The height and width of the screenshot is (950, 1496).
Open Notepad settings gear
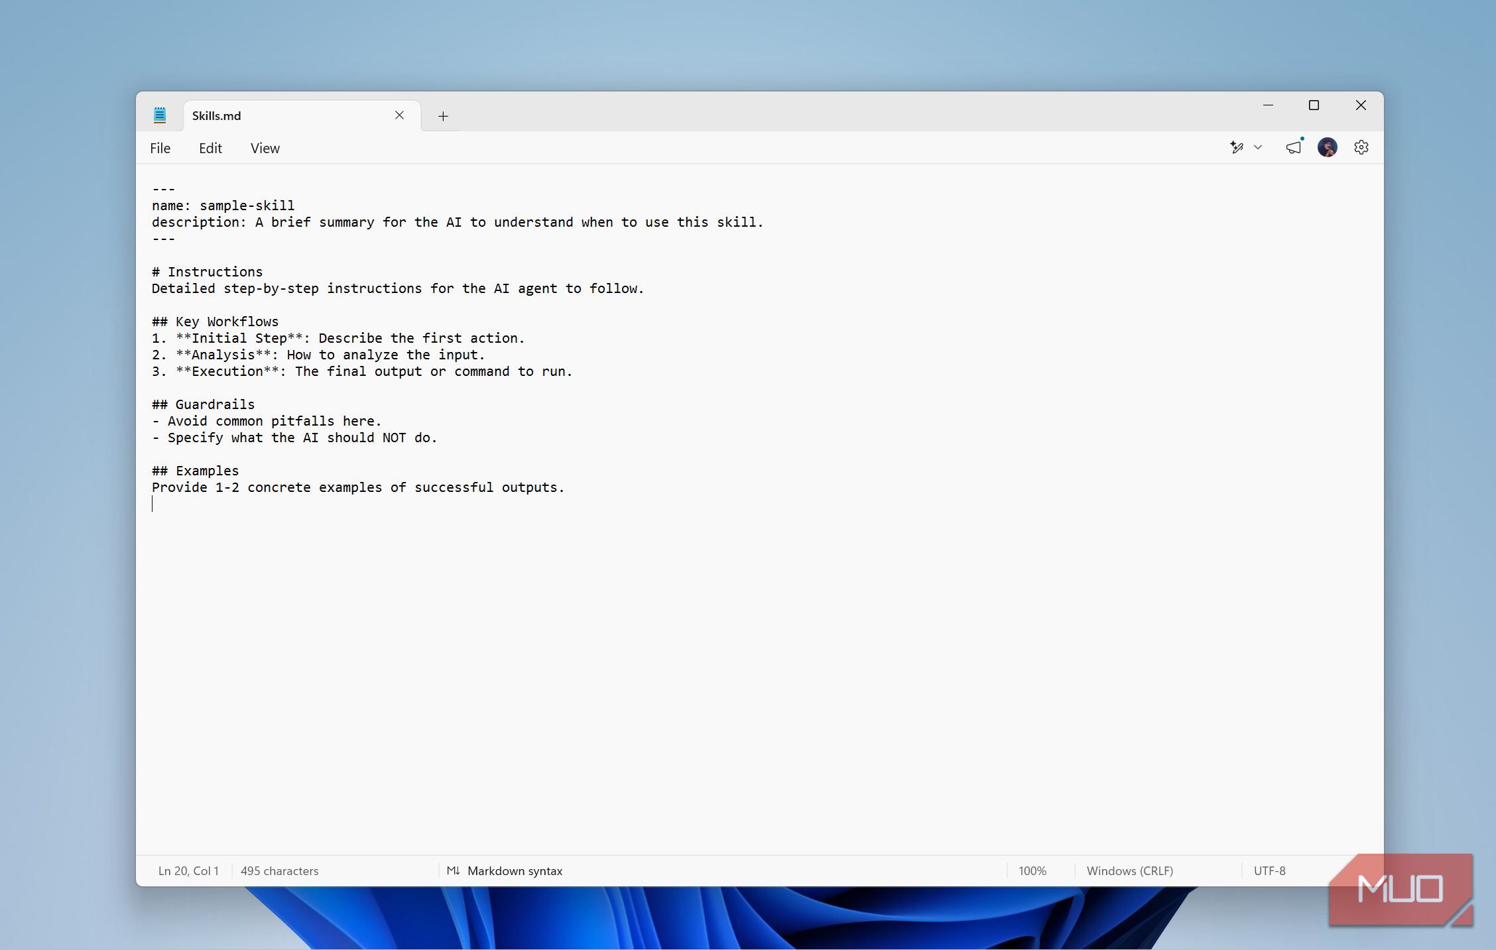click(x=1361, y=147)
